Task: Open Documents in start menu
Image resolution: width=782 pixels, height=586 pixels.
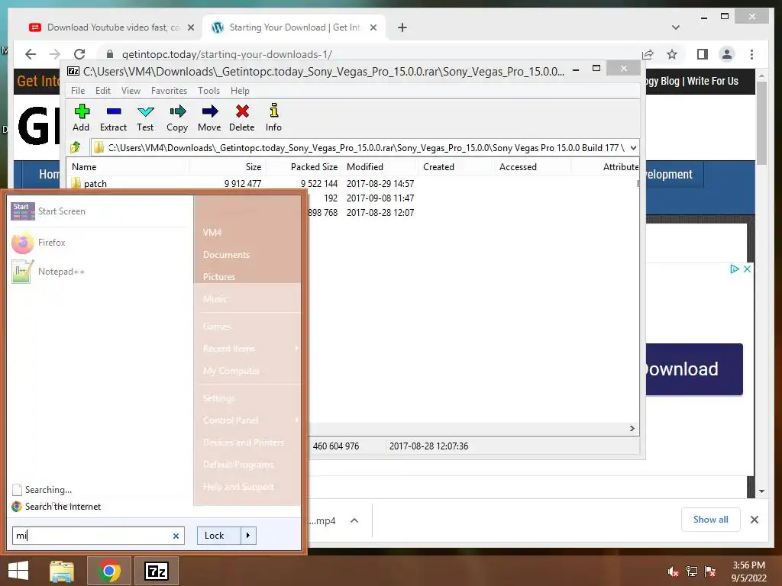Action: (x=226, y=255)
